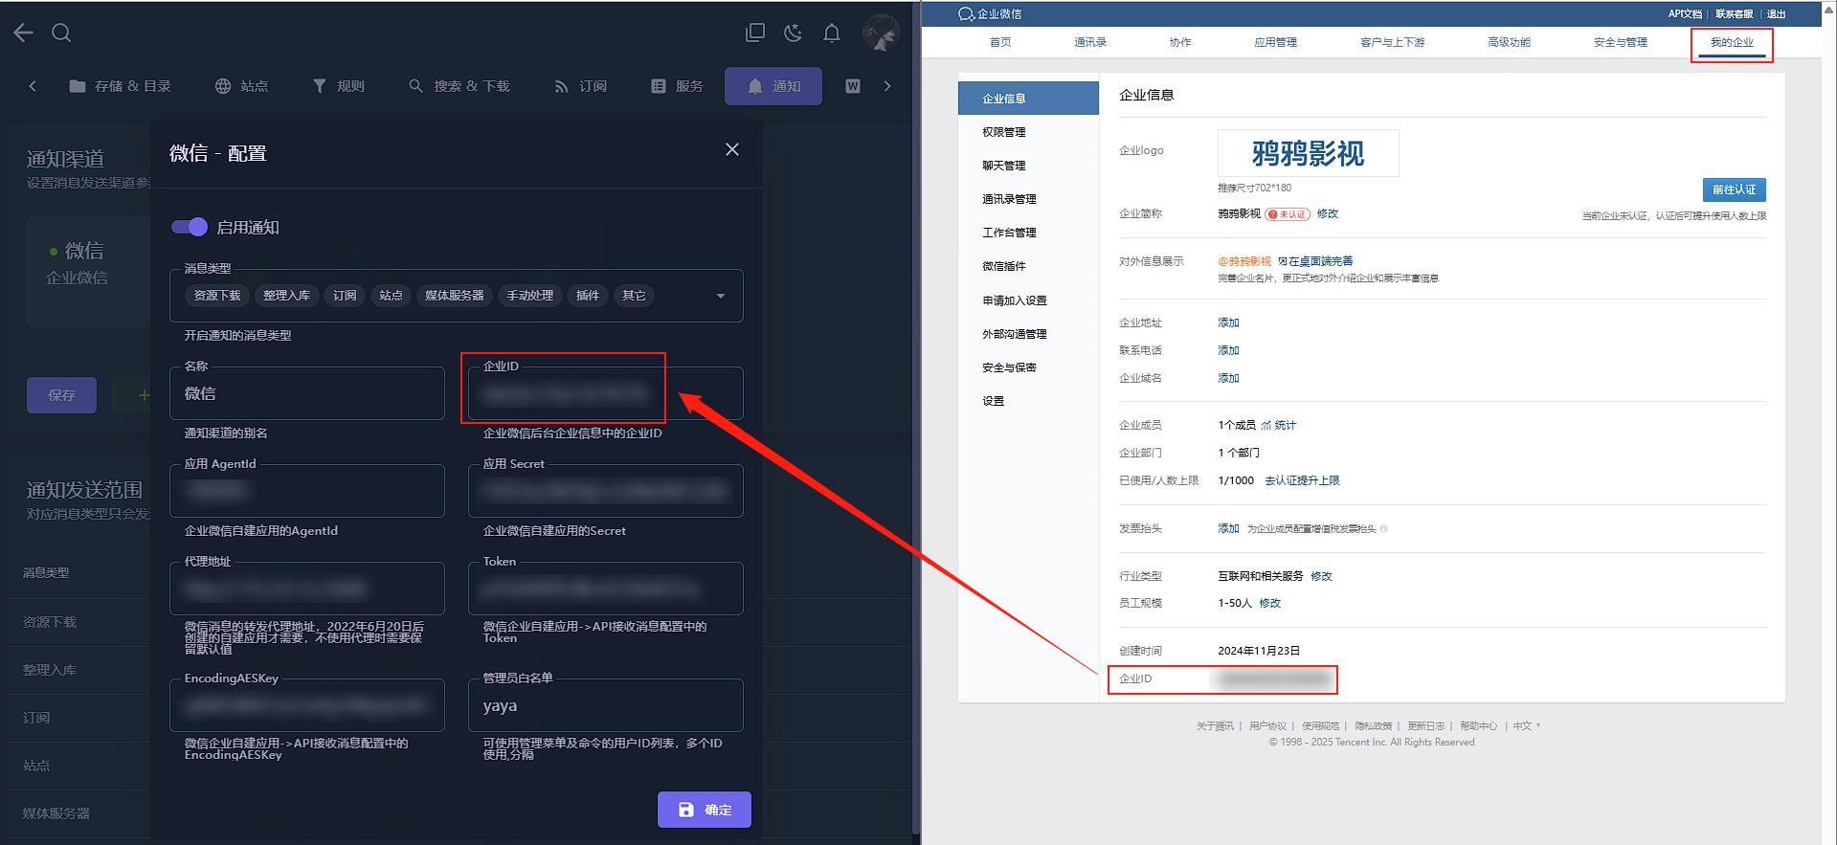Switch to the 订阅 tab

pos(581,86)
